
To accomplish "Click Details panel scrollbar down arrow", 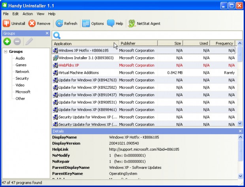I will click(x=240, y=176).
